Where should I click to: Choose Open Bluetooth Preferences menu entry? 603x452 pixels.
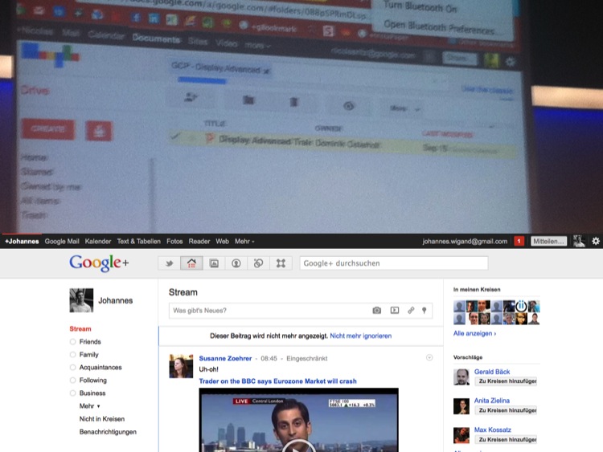click(439, 27)
